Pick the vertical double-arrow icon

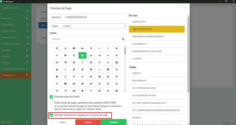click(108, 48)
